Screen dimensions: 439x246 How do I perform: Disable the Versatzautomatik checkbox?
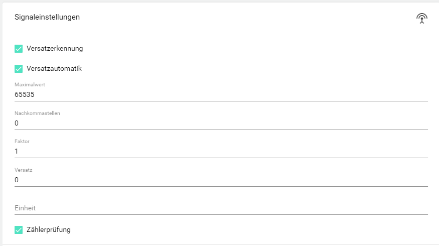(x=19, y=68)
